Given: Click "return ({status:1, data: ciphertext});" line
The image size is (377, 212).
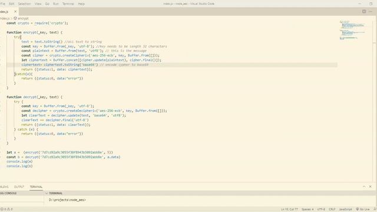Looking at the screenshot, I should (57, 69).
